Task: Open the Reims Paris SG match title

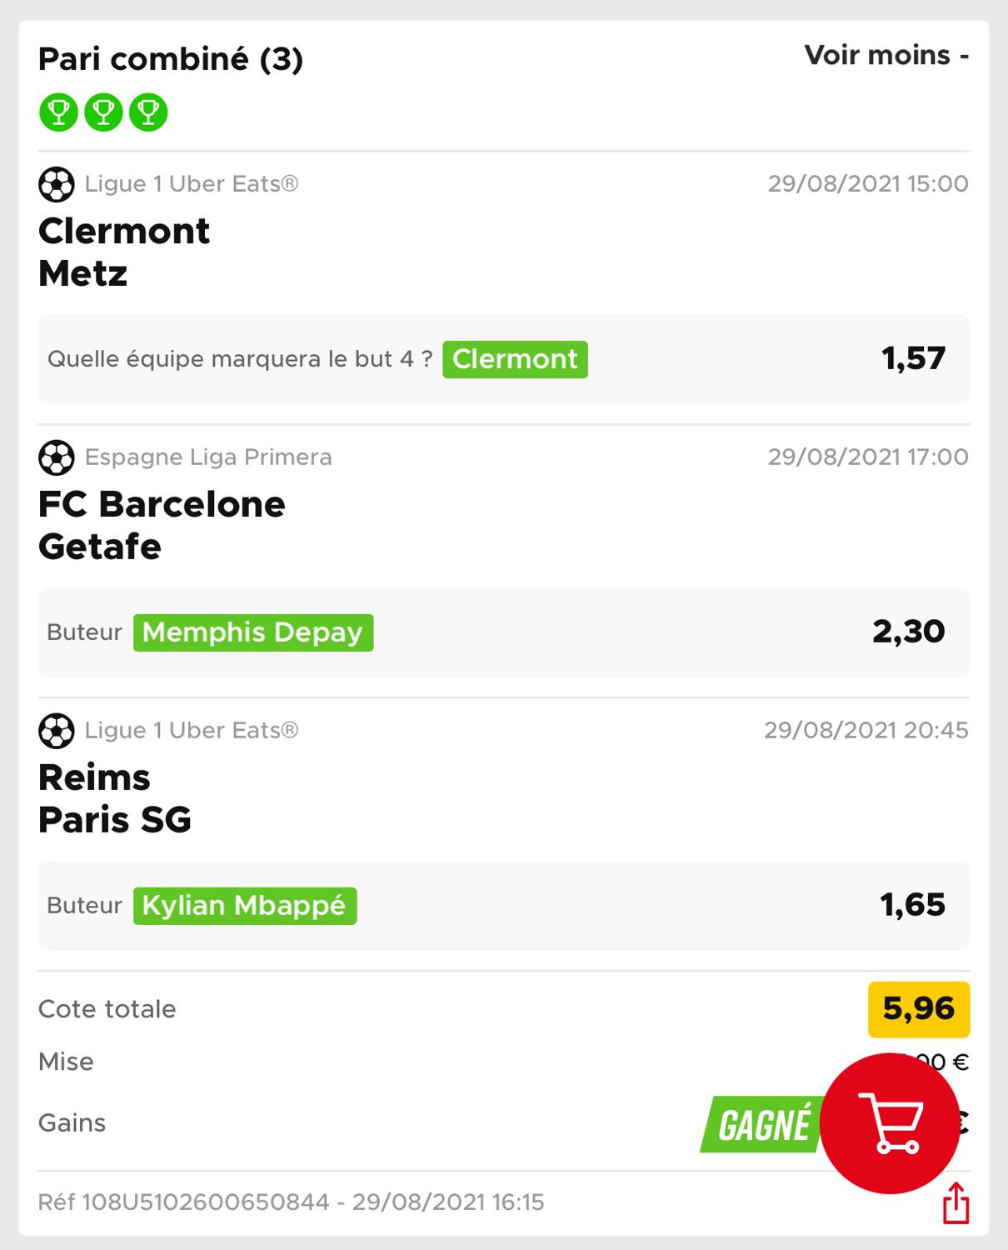Action: tap(115, 799)
